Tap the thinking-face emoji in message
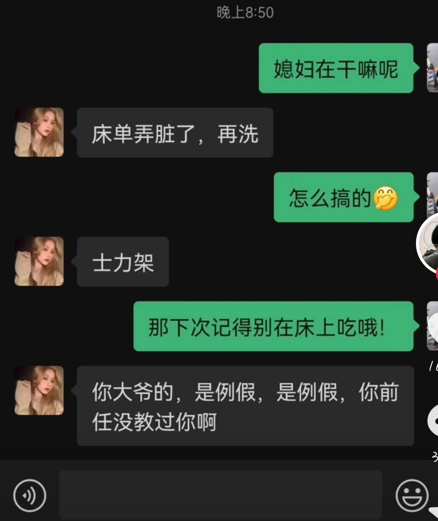This screenshot has width=438, height=521. pyautogui.click(x=386, y=198)
